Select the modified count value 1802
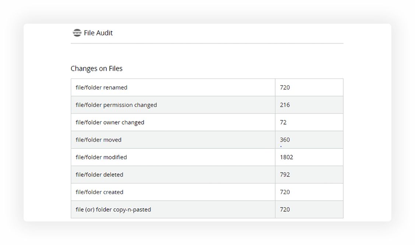The image size is (415, 245). coord(286,157)
